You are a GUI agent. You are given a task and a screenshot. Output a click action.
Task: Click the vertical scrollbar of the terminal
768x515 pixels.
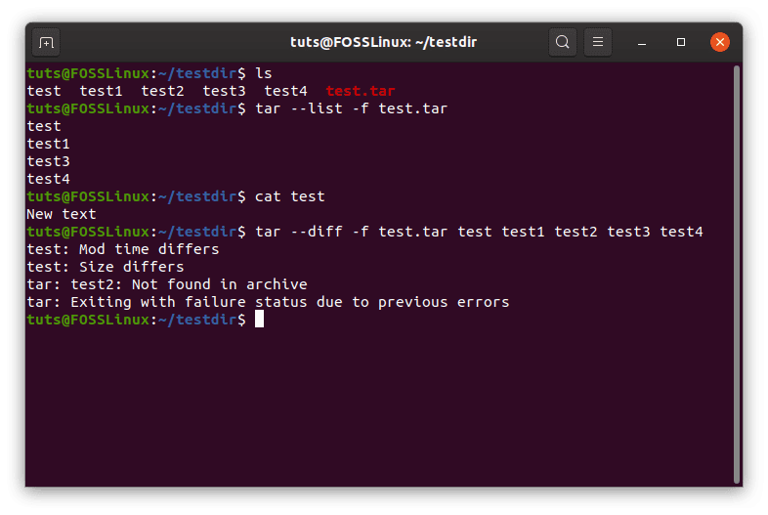[736, 274]
